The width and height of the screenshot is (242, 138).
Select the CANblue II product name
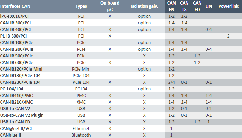[10, 135]
